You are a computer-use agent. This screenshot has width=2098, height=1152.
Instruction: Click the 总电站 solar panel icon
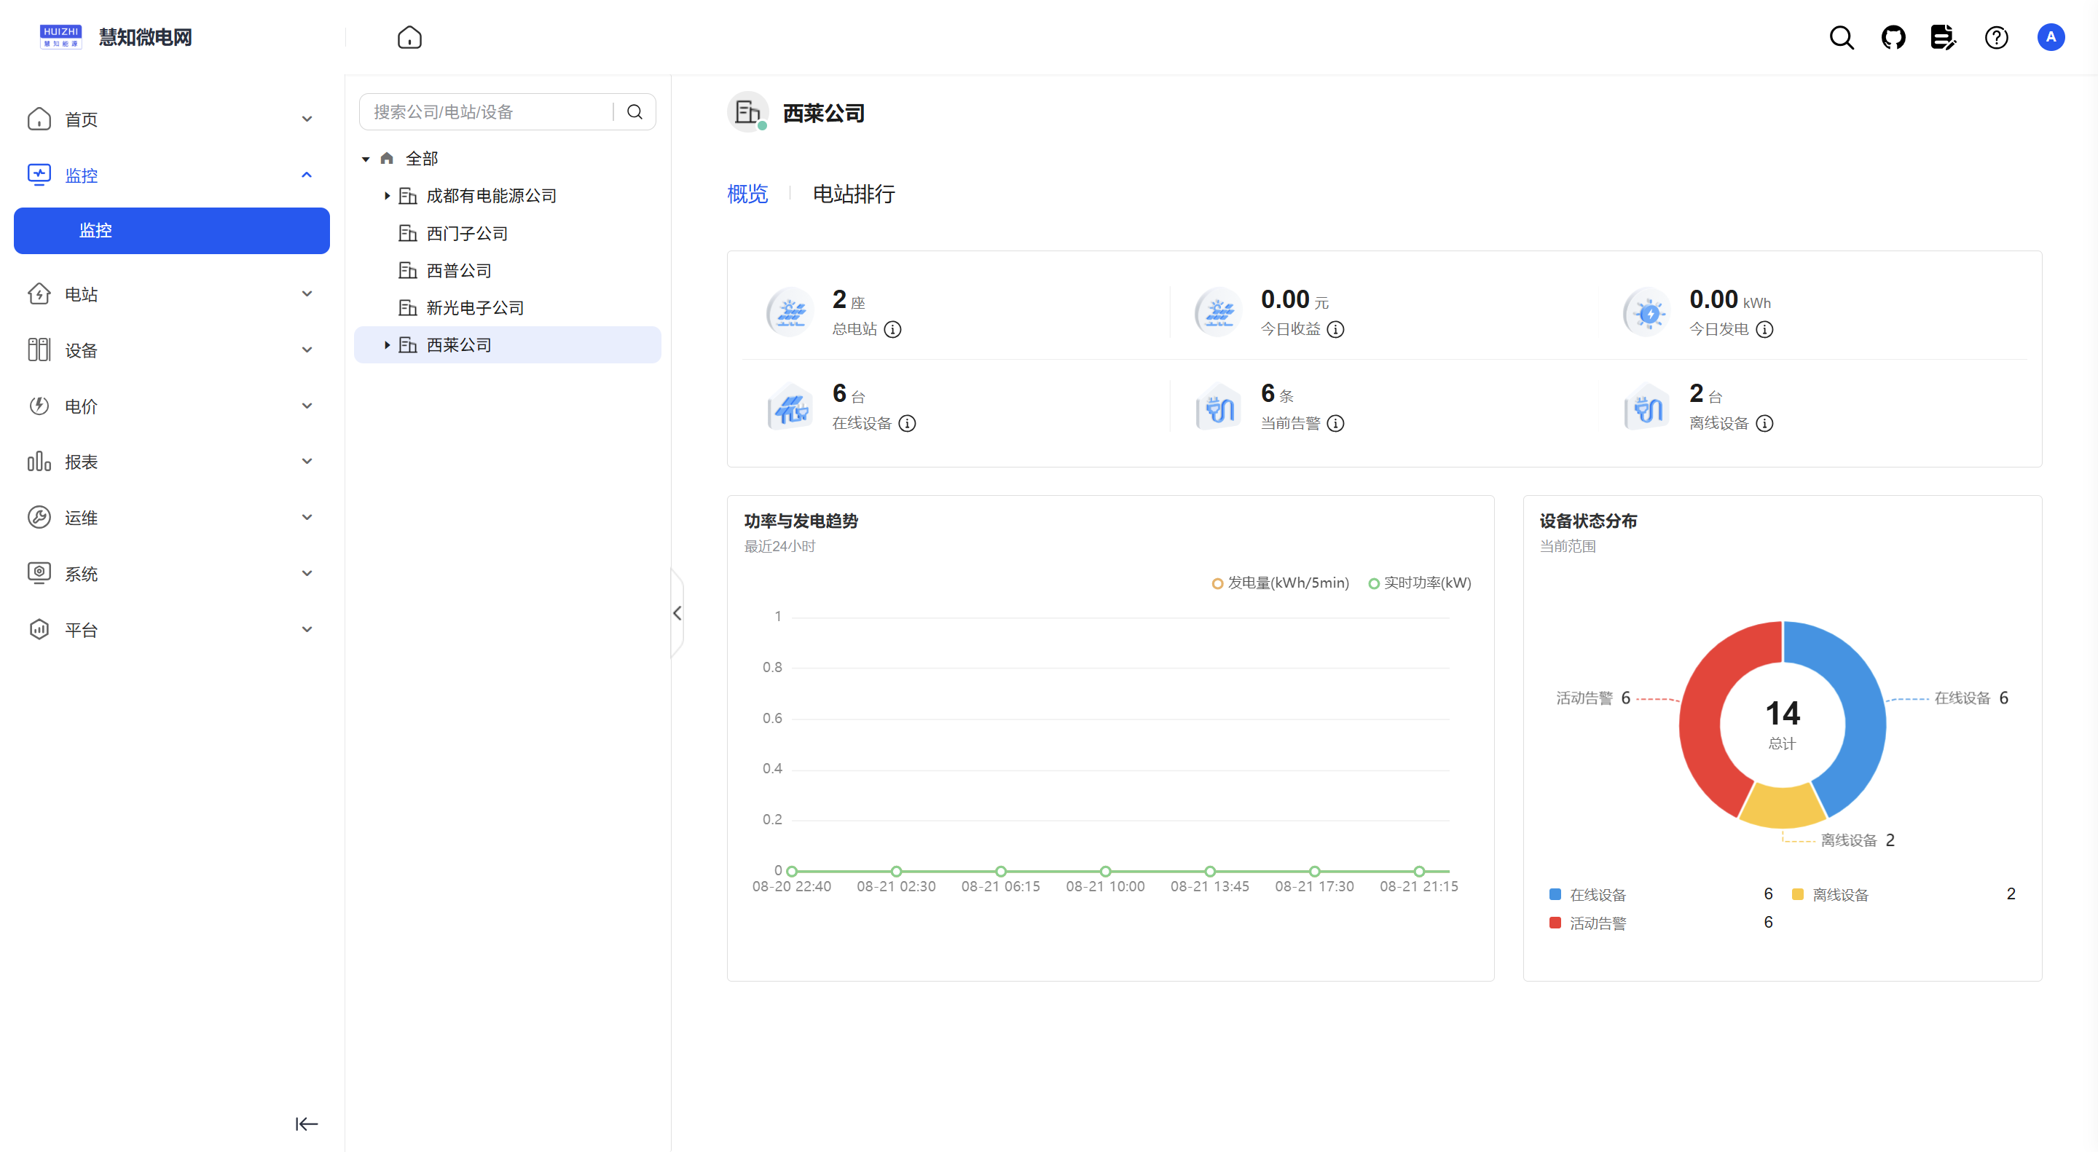pos(790,312)
